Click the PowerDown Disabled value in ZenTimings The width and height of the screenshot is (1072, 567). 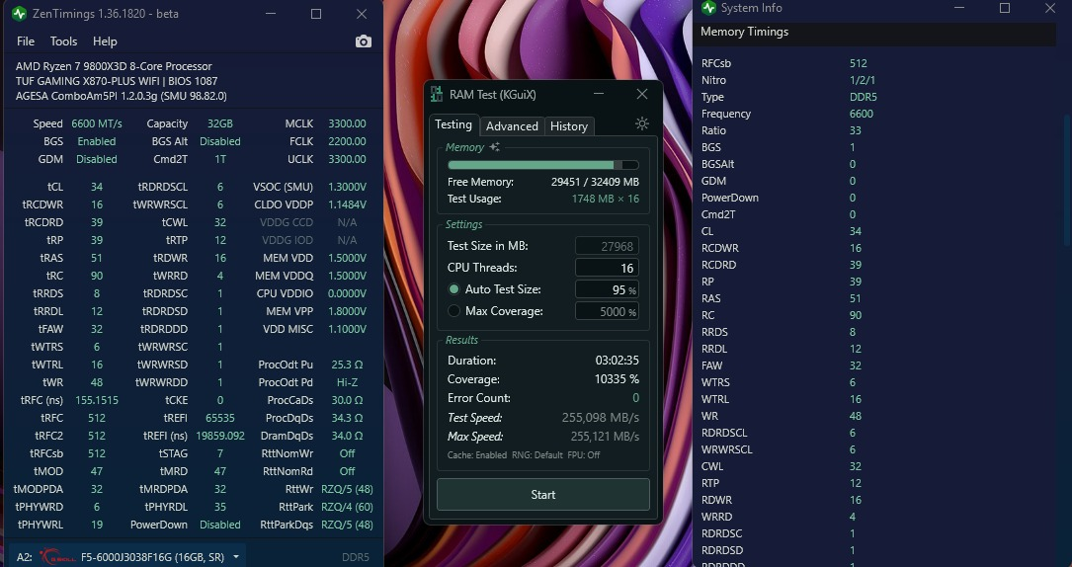click(x=220, y=524)
